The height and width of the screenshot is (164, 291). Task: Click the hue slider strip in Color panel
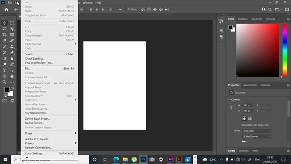click(x=285, y=50)
